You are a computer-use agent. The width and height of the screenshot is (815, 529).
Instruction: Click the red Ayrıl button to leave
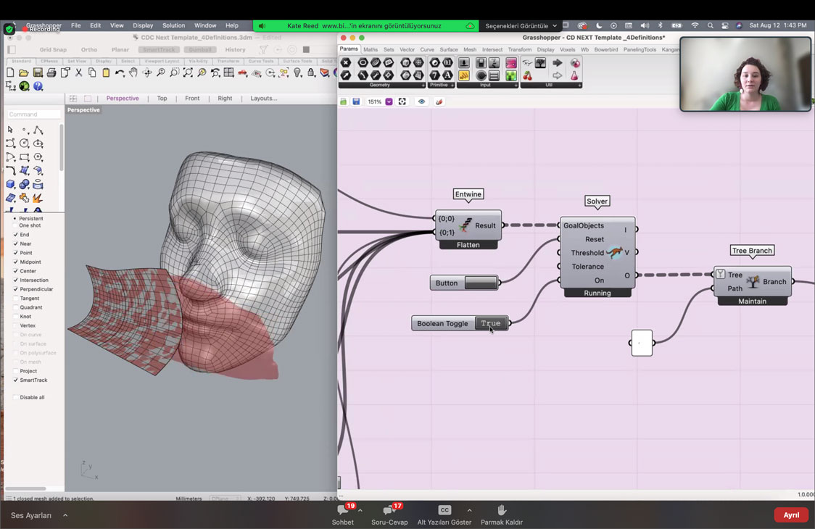791,515
